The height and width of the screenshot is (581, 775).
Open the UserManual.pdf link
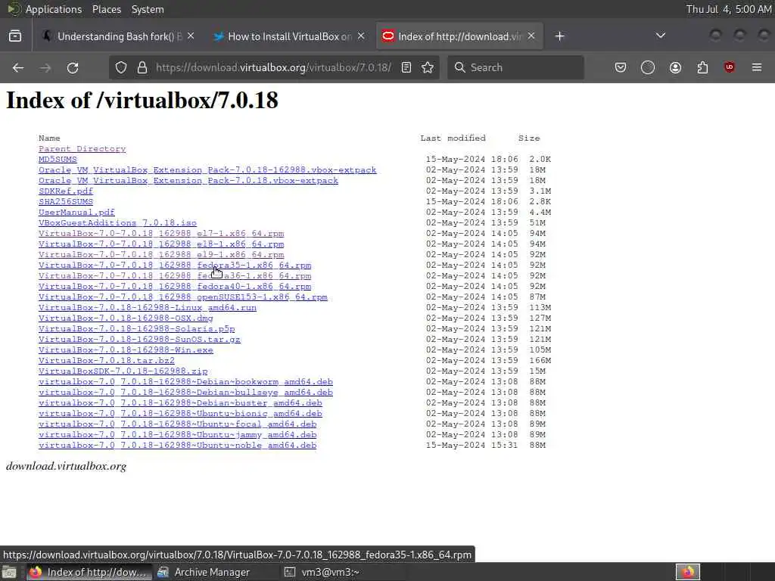tap(76, 213)
